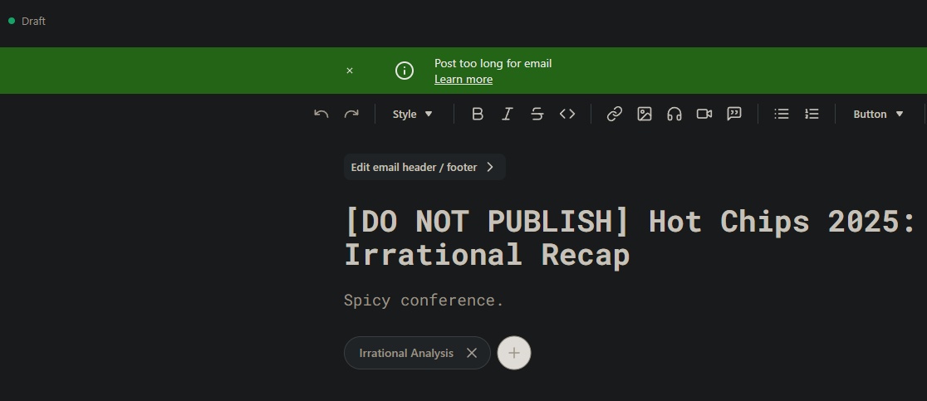Screen dimensions: 927x401
Task: Dismiss the 'Post too long' banner
Action: click(x=350, y=71)
